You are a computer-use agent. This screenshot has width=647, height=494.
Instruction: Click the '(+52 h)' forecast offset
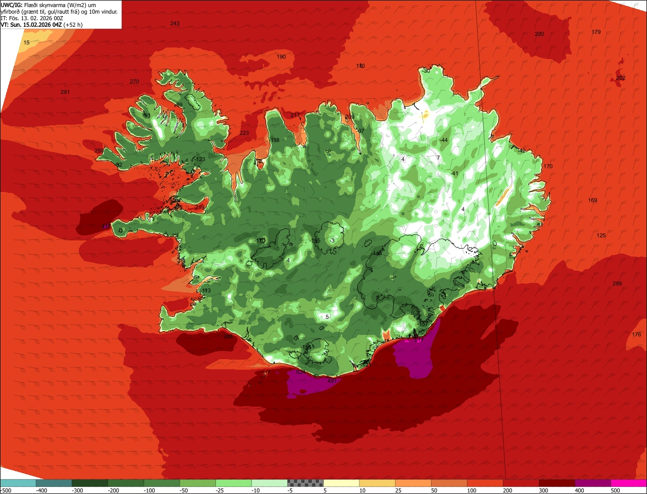click(x=73, y=24)
